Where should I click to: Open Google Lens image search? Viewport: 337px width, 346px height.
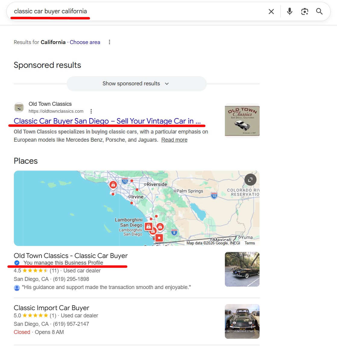pyautogui.click(x=304, y=11)
